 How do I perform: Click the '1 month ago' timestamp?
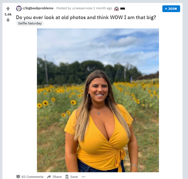pyautogui.click(x=103, y=8)
